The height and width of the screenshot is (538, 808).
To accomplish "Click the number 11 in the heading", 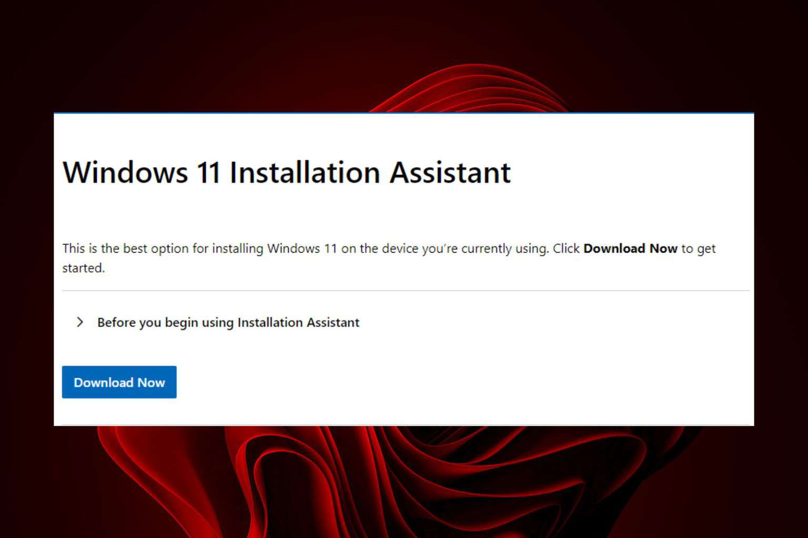I will [x=208, y=172].
